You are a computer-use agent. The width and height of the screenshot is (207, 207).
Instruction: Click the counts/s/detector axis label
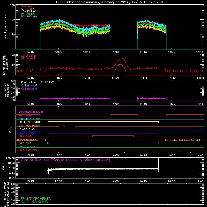tap(5, 27)
